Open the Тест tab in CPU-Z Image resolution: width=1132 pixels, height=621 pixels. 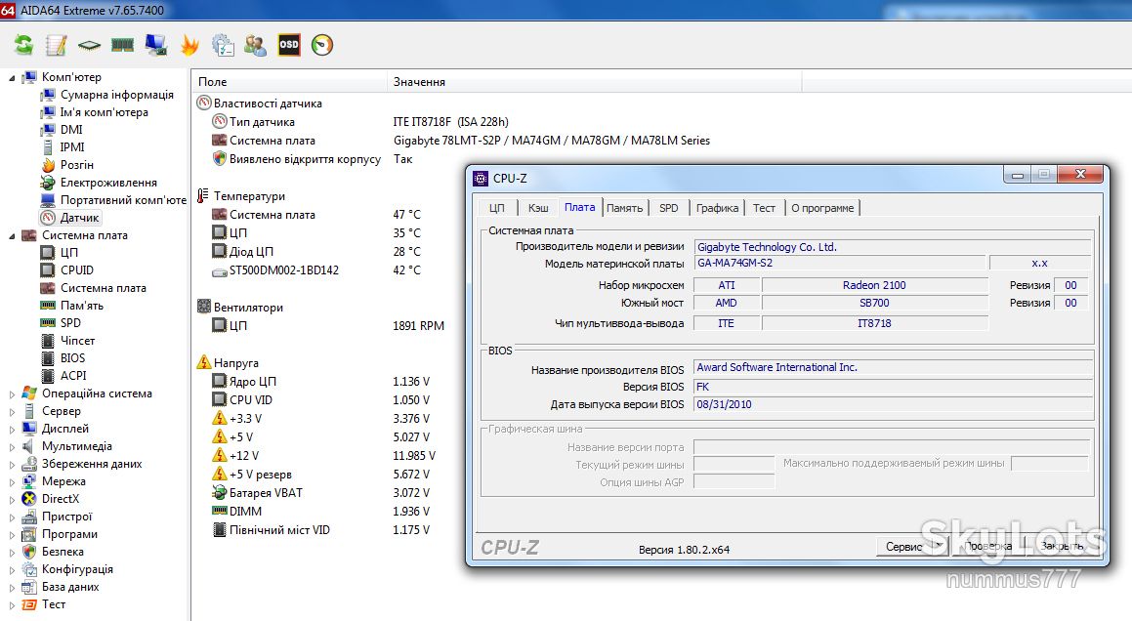[x=764, y=208]
